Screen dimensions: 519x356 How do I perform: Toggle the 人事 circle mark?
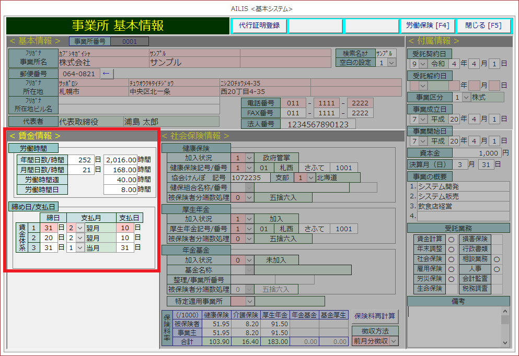tap(497, 269)
